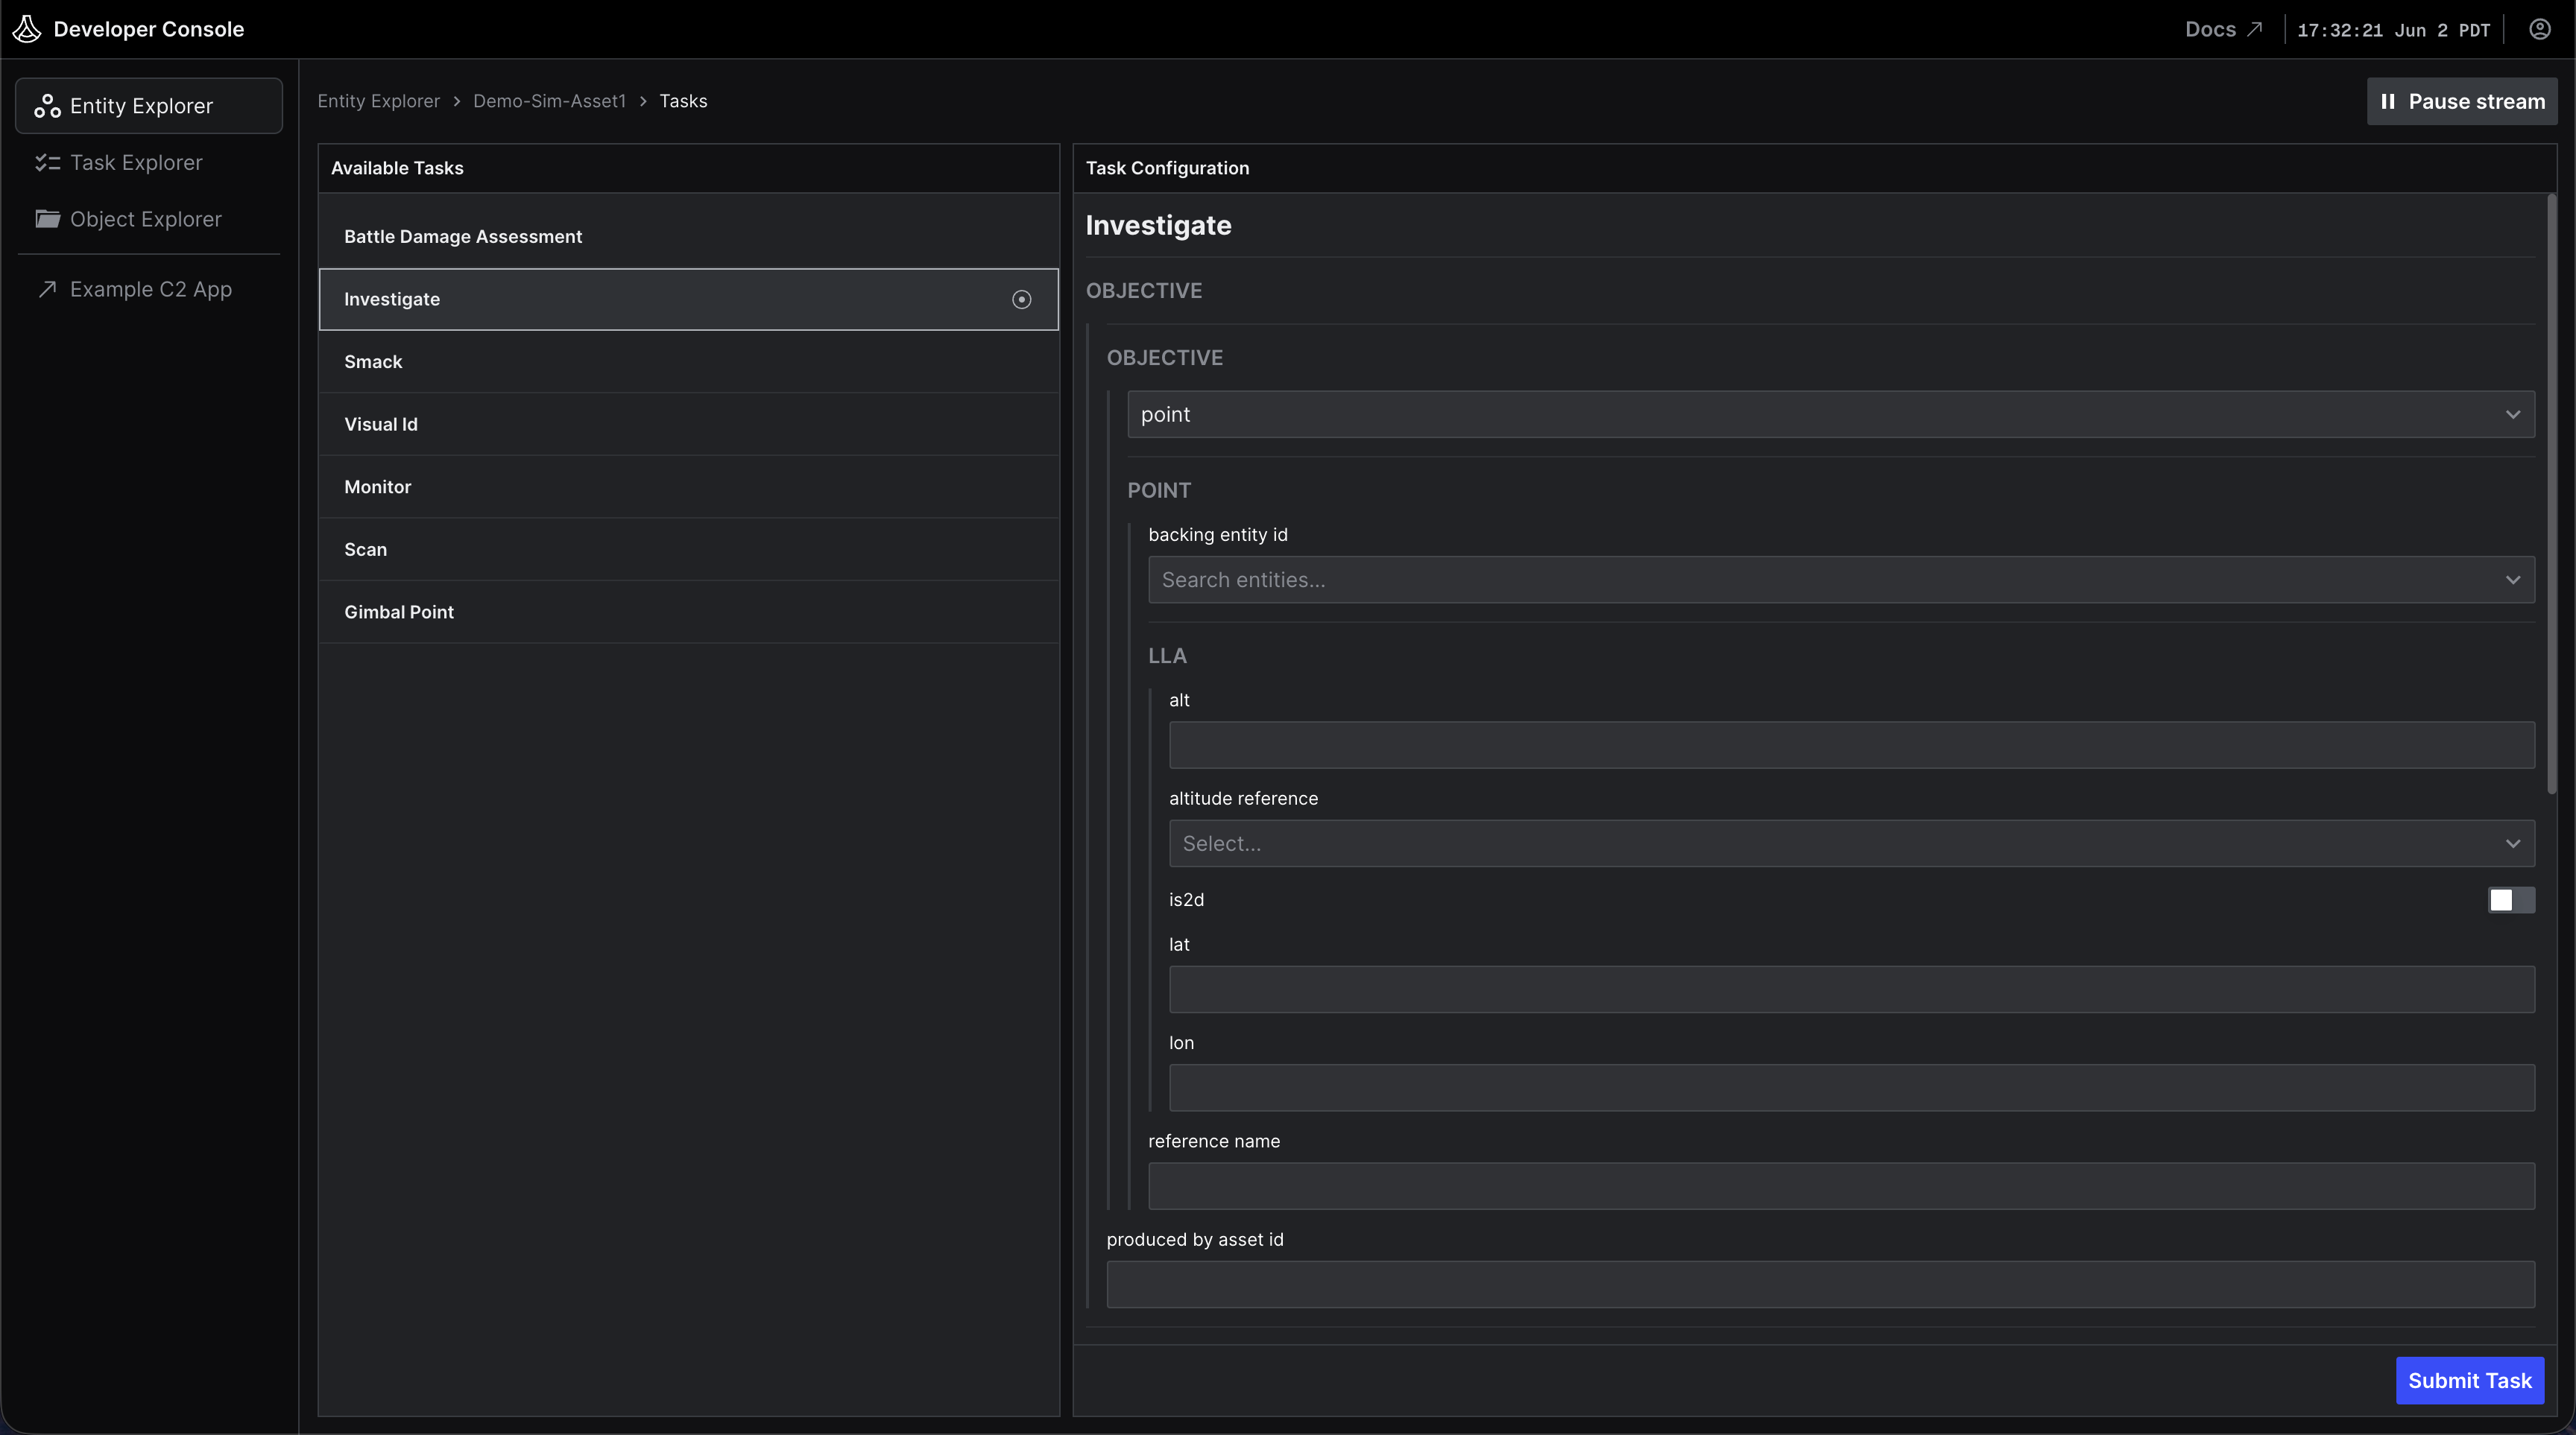Screen dimensions: 2576x1435
Task: Click the pause icon in Pause stream
Action: pos(2388,101)
